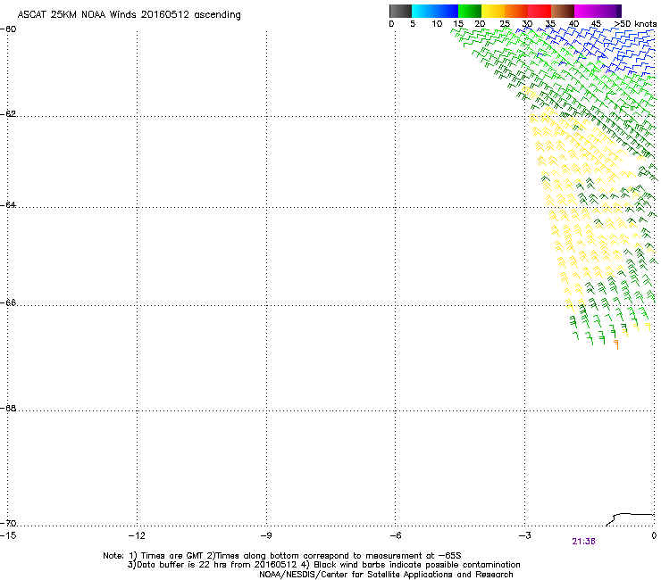Click the 'NOAA/NESDIS/Center for Satellite Applications and Research' credit
Viewport: 661px width, 580px height.
pos(386,575)
